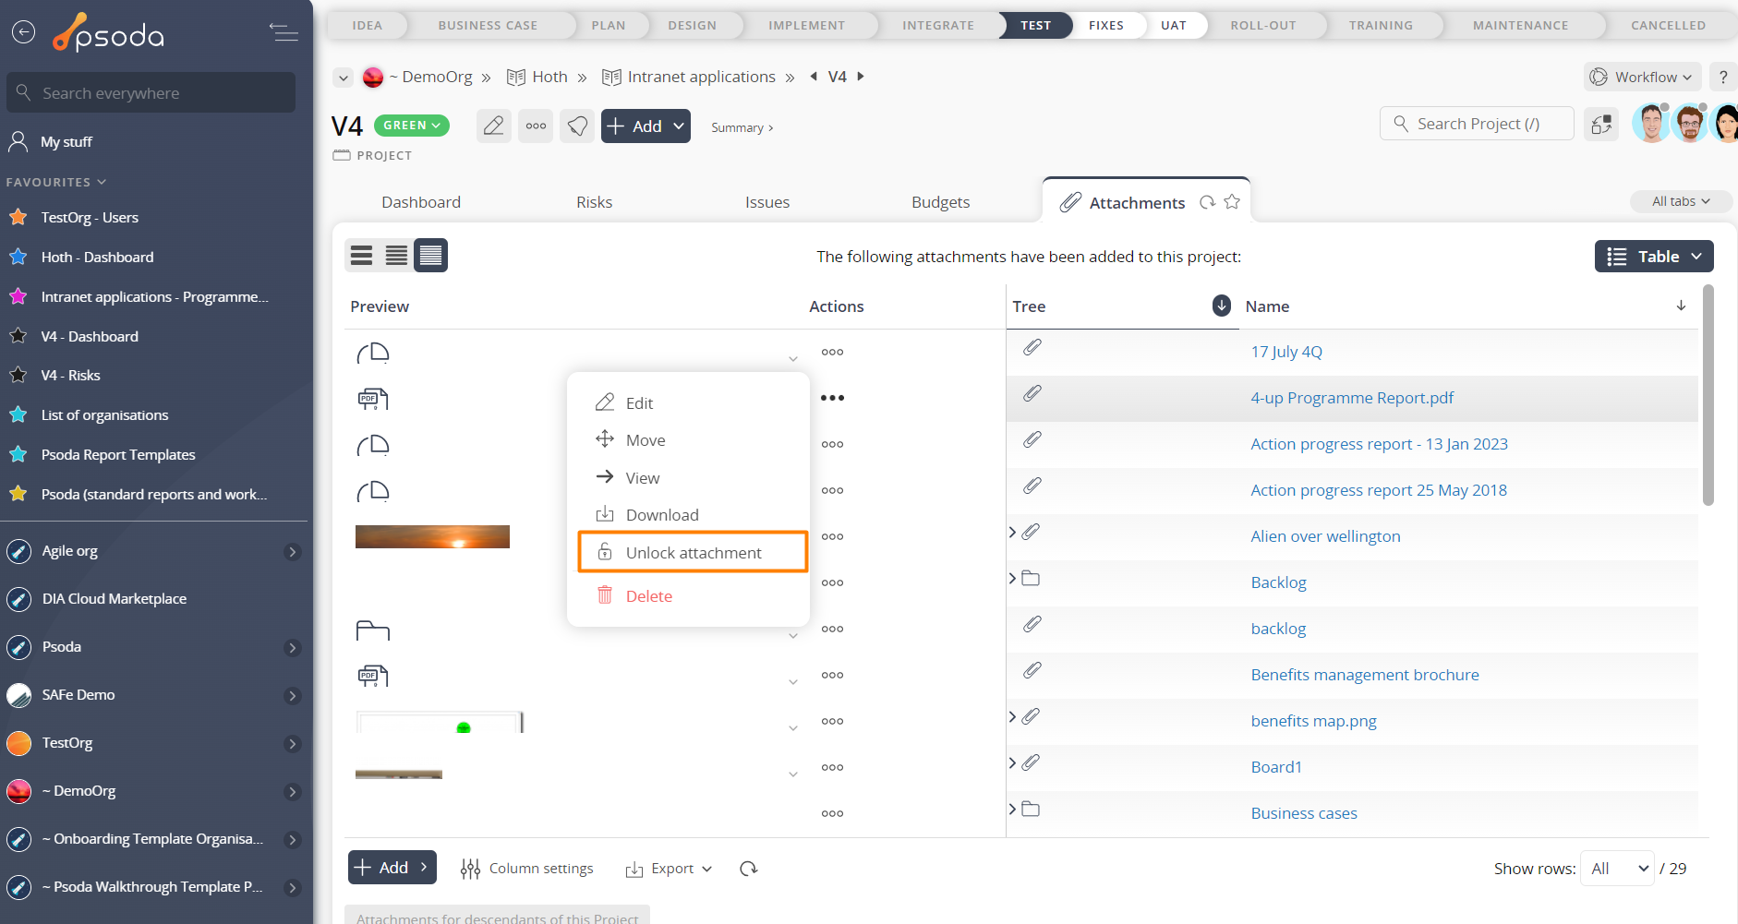Click the second user avatar with glasses
This screenshot has width=1738, height=924.
(1690, 124)
